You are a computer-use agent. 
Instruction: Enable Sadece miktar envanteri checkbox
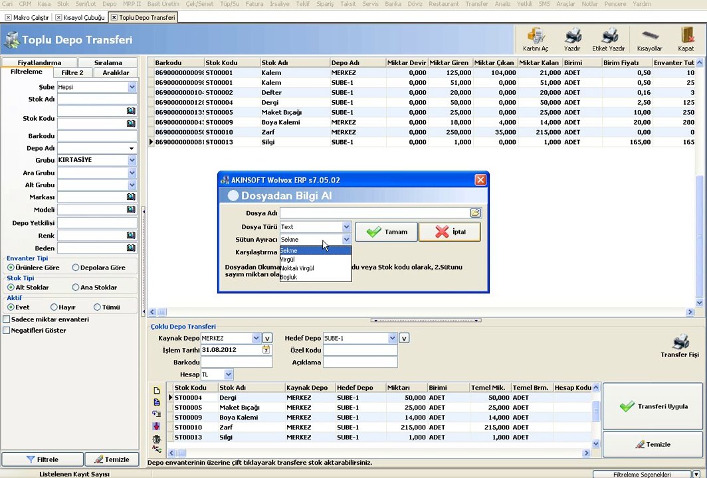pos(7,319)
